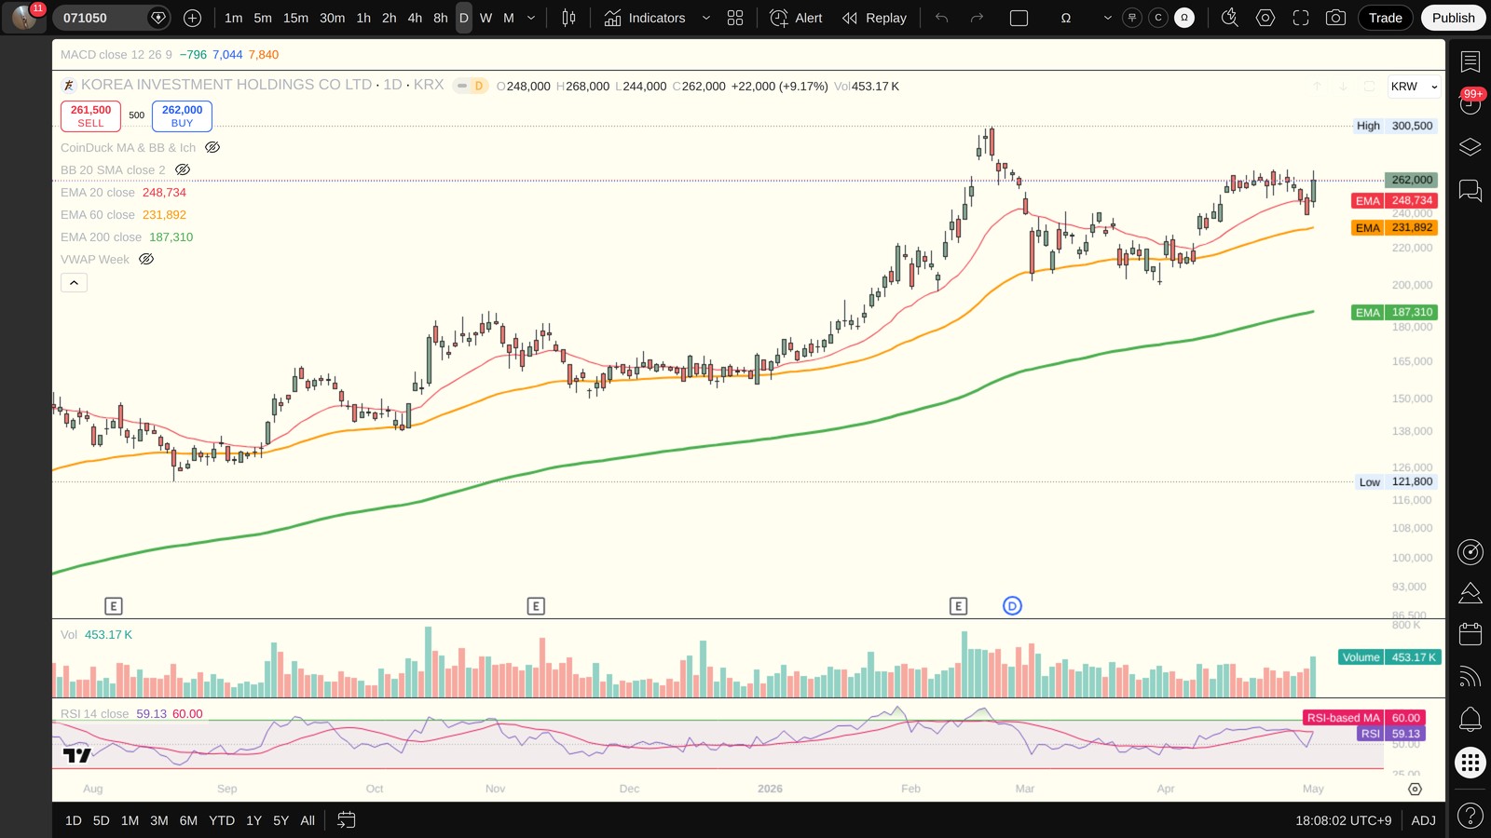
Task: Click the Trade button
Action: point(1385,18)
